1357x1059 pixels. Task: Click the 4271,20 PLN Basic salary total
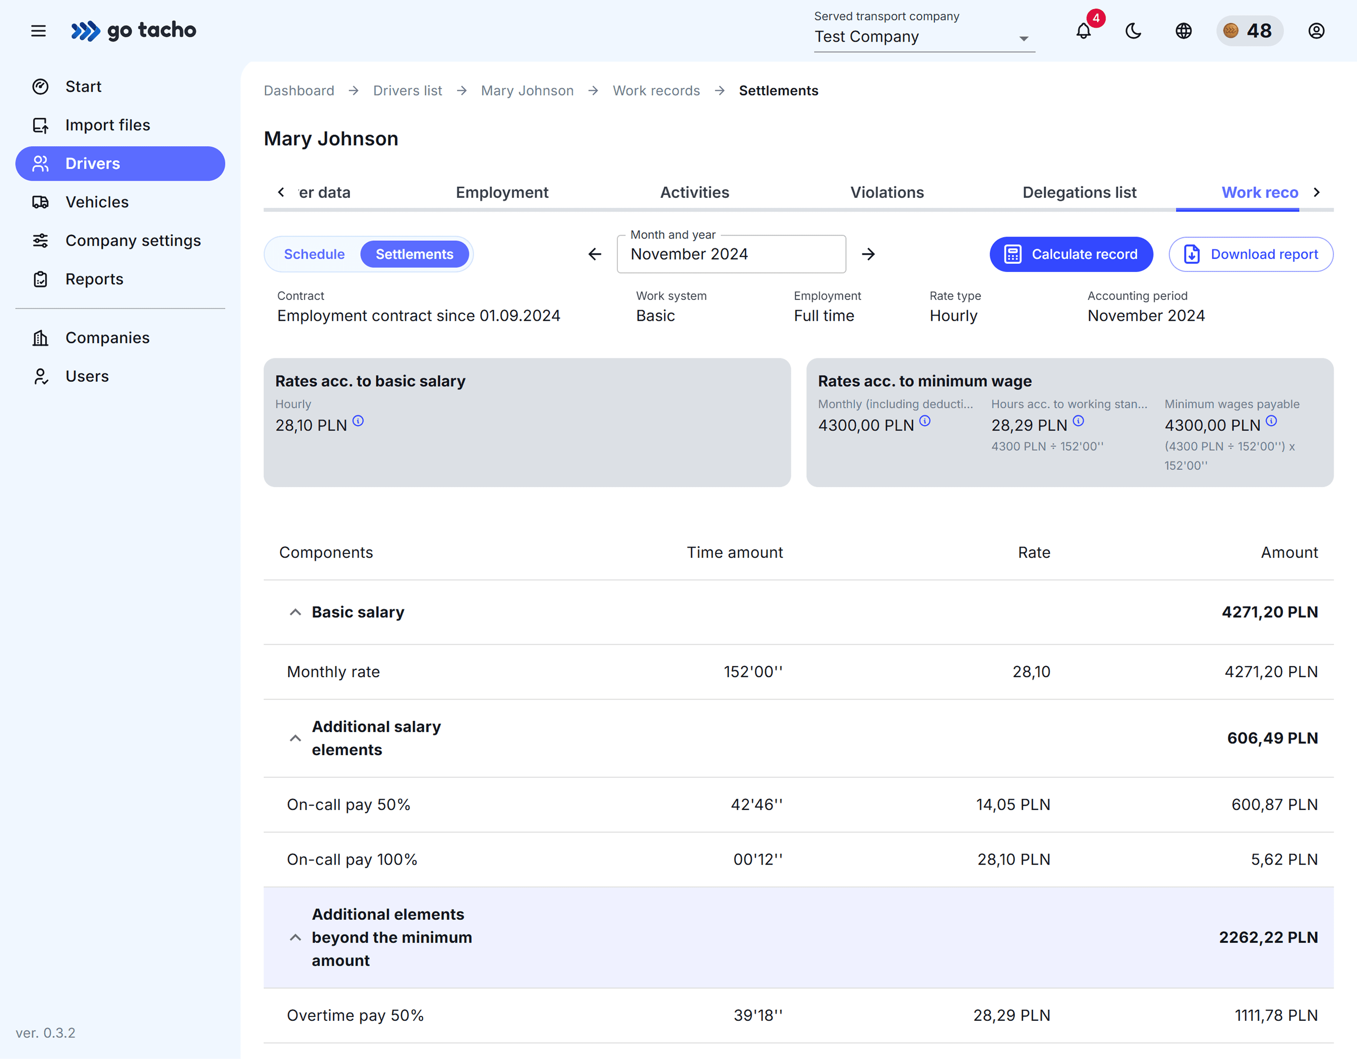click(x=1270, y=612)
